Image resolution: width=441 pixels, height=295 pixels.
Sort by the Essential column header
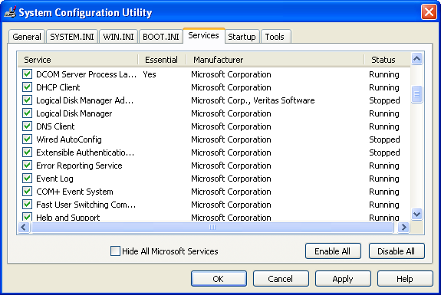[x=162, y=60]
